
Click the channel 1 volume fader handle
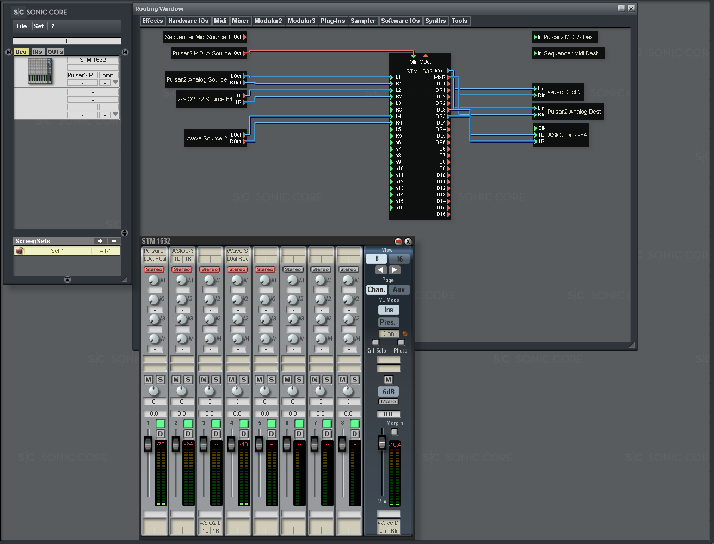point(148,444)
